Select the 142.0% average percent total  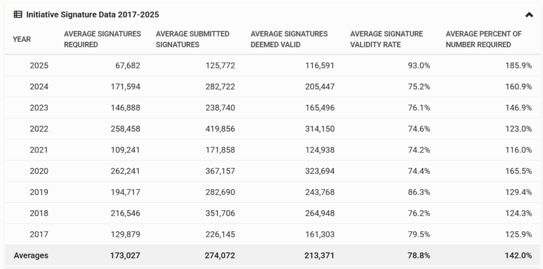pos(519,255)
